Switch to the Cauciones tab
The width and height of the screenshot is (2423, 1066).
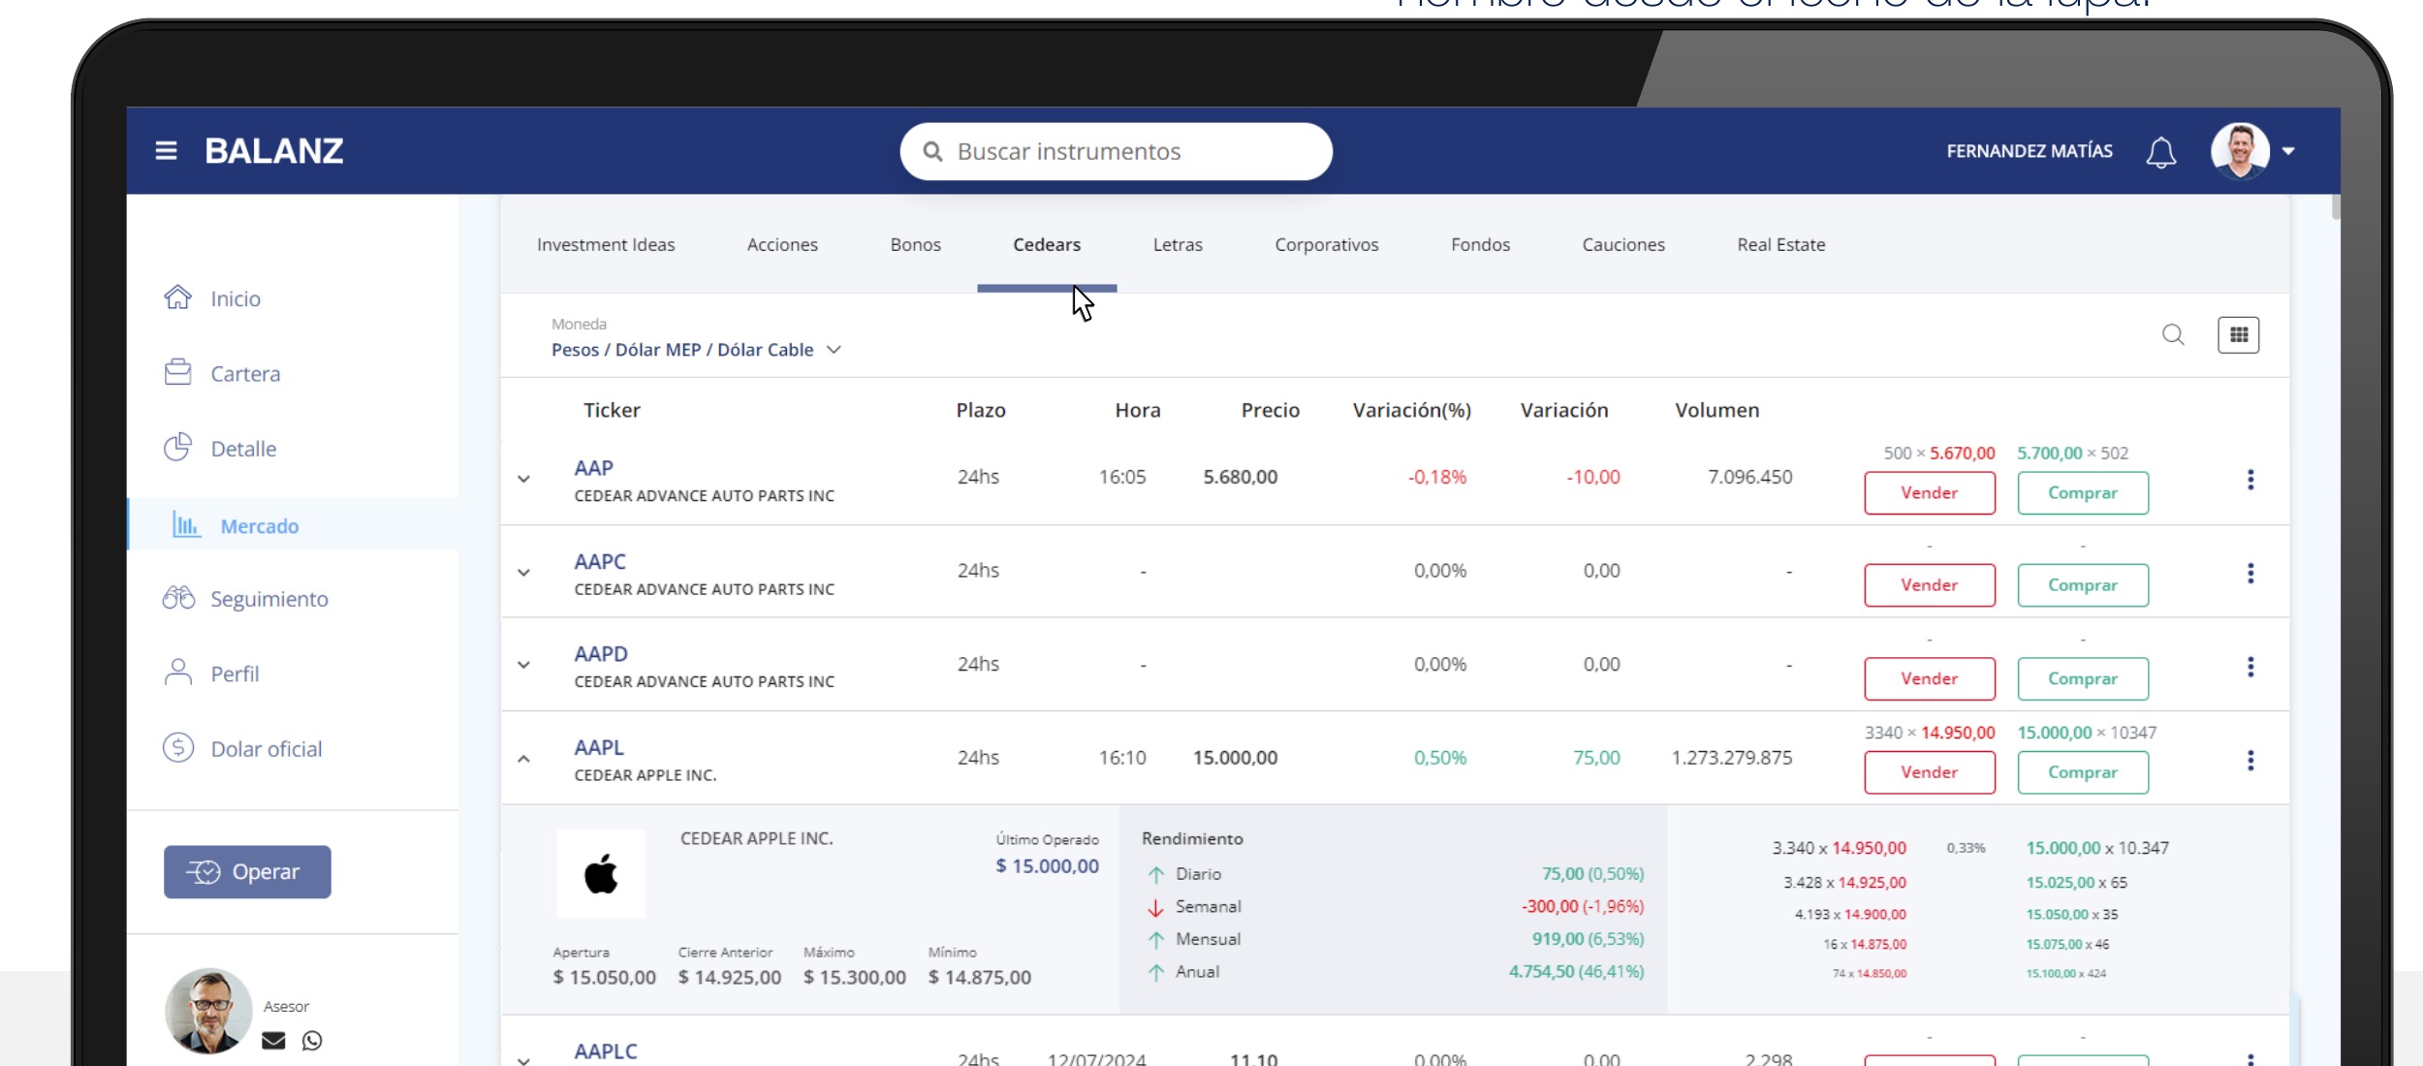(1623, 244)
